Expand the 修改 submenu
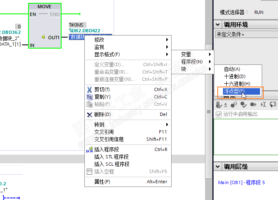 pos(128,40)
